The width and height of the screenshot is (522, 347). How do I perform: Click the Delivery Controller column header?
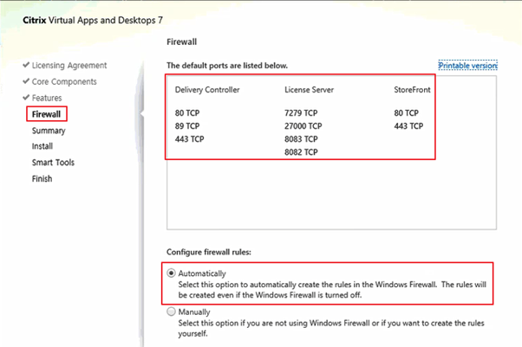[x=207, y=90]
